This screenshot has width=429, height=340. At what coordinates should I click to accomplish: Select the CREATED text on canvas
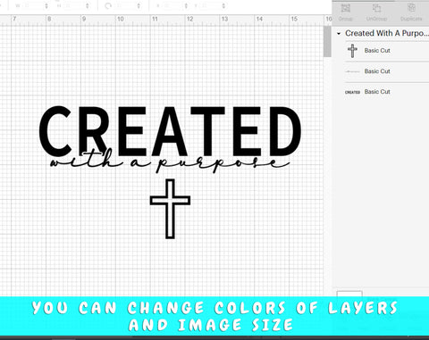click(x=170, y=131)
